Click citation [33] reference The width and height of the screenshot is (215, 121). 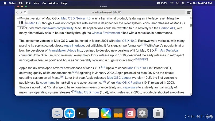pyautogui.click(x=146, y=59)
